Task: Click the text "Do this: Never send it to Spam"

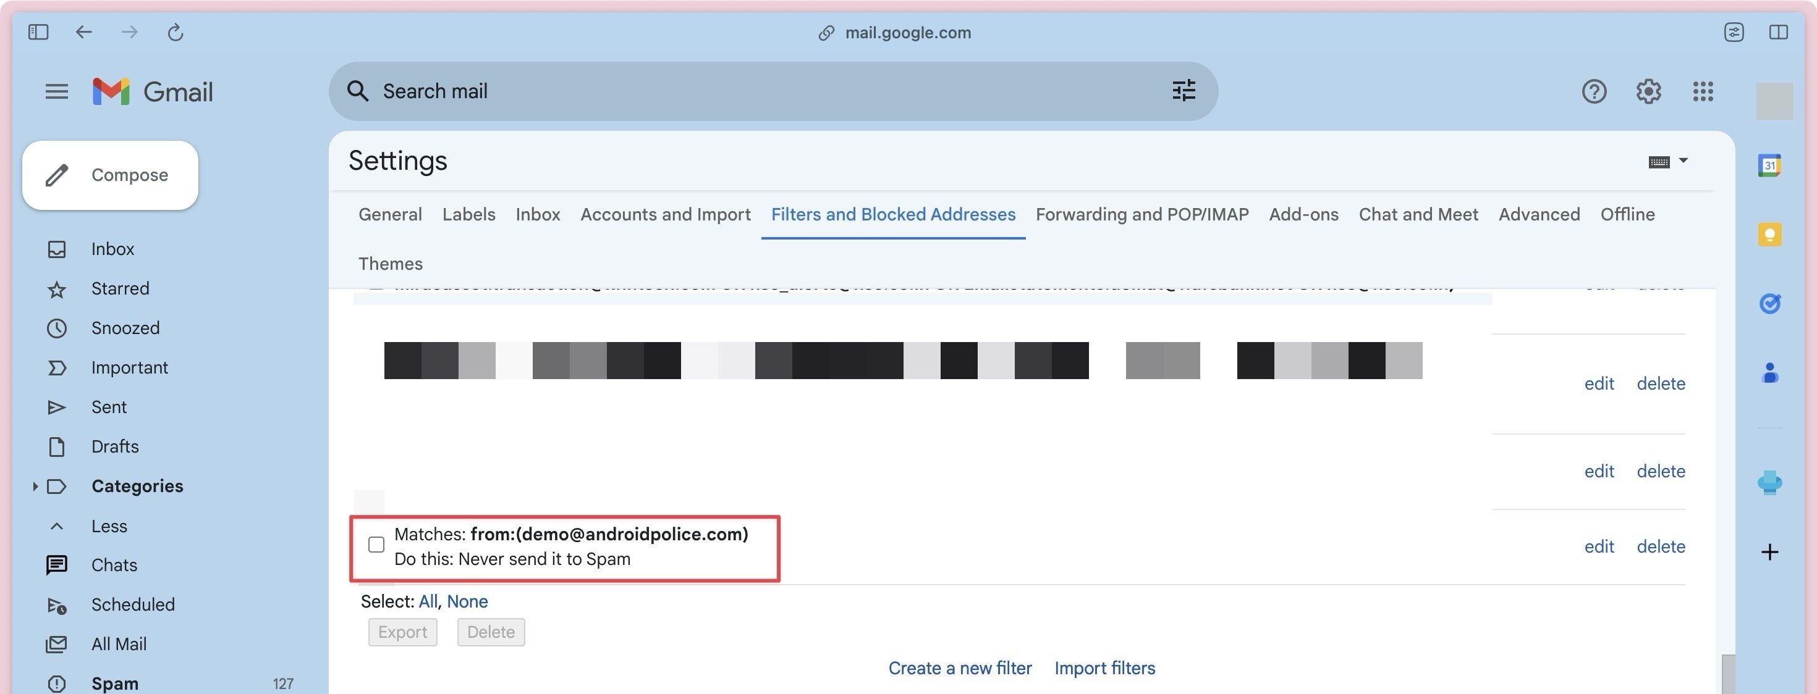Action: [x=512, y=559]
